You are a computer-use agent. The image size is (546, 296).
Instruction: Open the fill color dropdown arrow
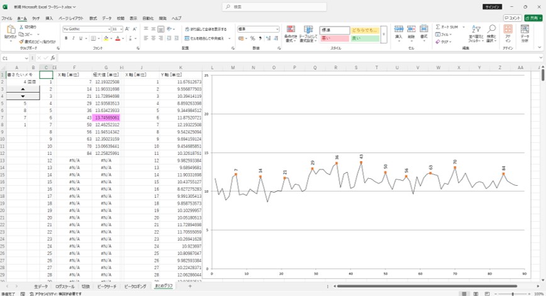(111, 38)
